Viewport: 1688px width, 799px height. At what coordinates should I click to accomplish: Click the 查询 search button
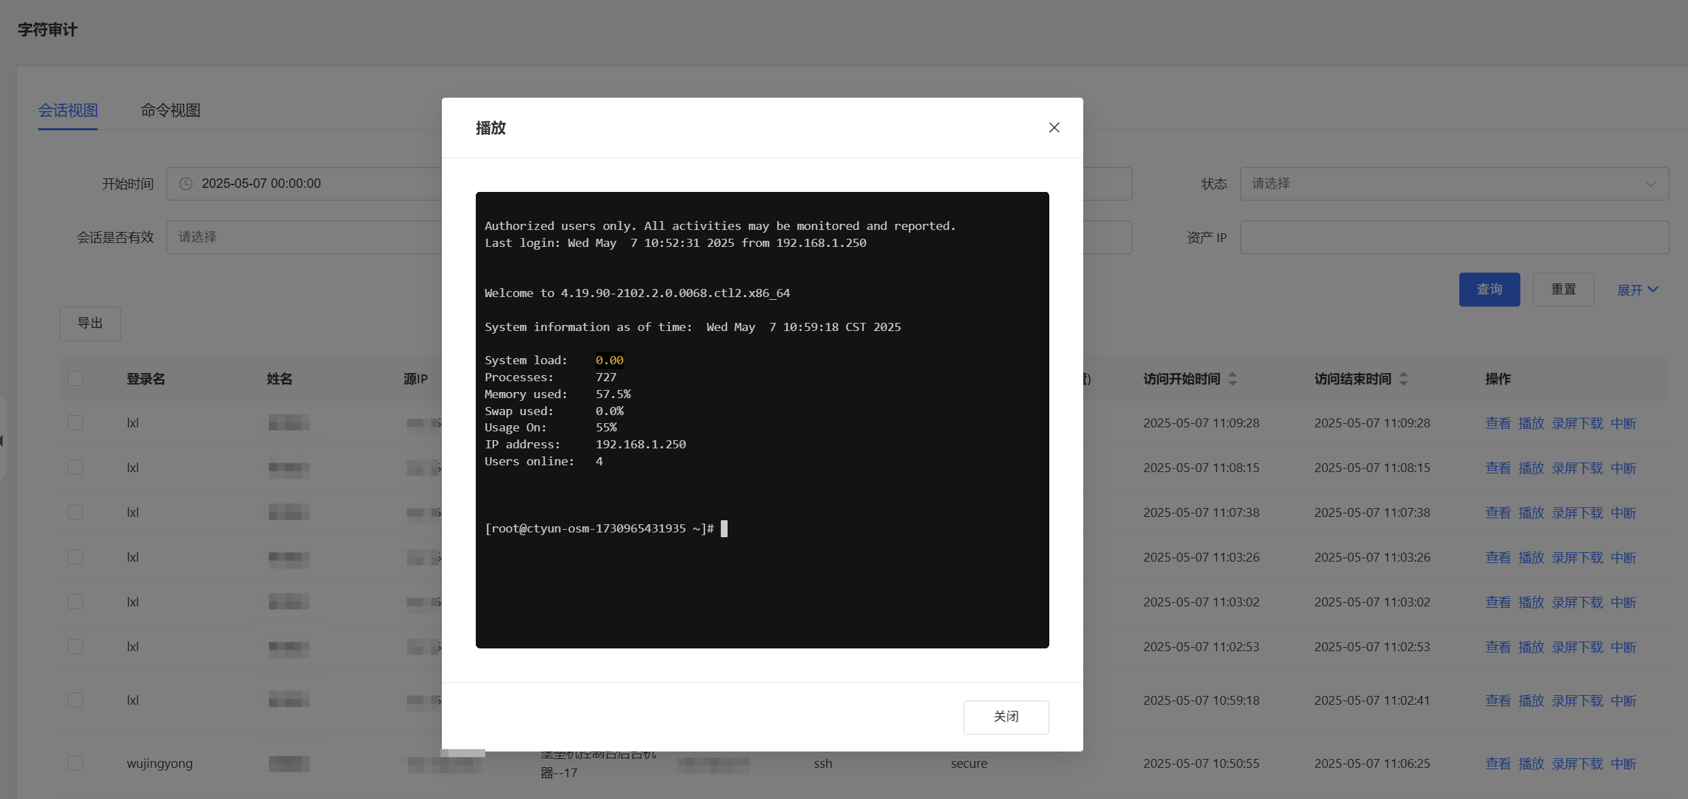pyautogui.click(x=1489, y=290)
